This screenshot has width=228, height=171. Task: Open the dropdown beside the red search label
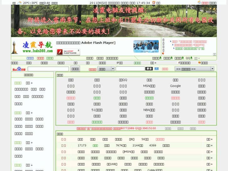pos(106,69)
